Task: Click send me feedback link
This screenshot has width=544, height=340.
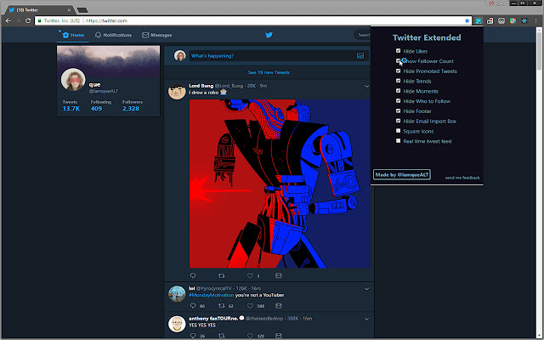Action: 462,178
